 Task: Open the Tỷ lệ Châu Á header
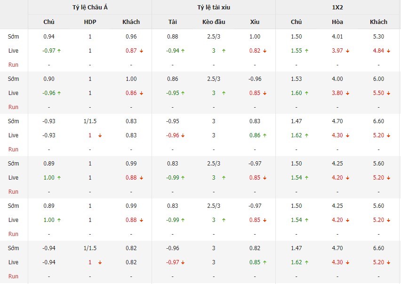[x=90, y=7]
